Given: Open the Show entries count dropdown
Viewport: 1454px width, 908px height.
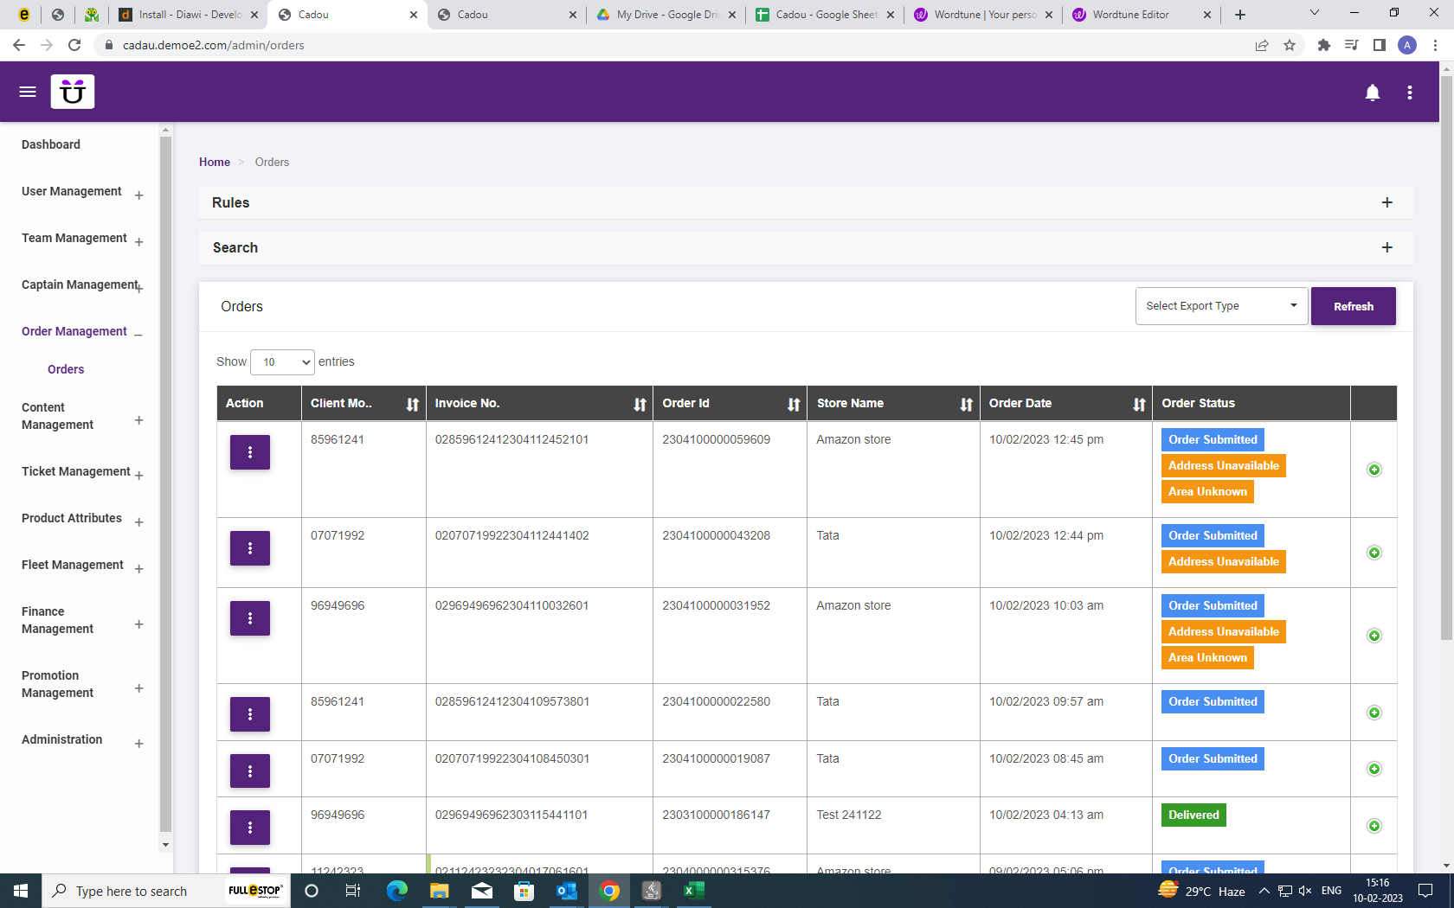Looking at the screenshot, I should tap(282, 362).
